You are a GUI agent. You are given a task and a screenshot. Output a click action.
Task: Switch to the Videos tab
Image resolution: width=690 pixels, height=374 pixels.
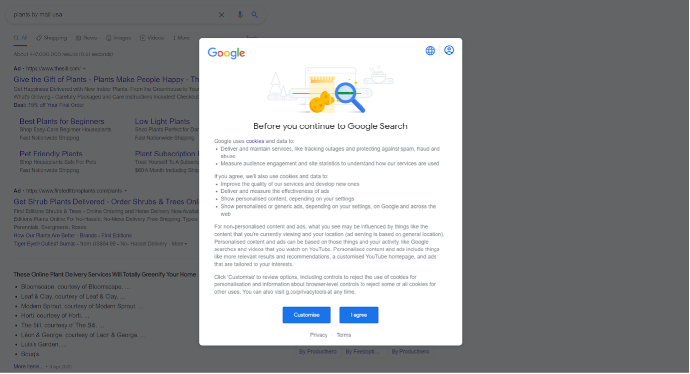pos(152,38)
